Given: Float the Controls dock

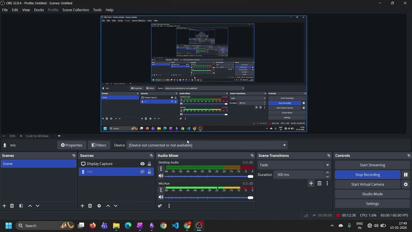Looking at the screenshot, I should [409, 156].
